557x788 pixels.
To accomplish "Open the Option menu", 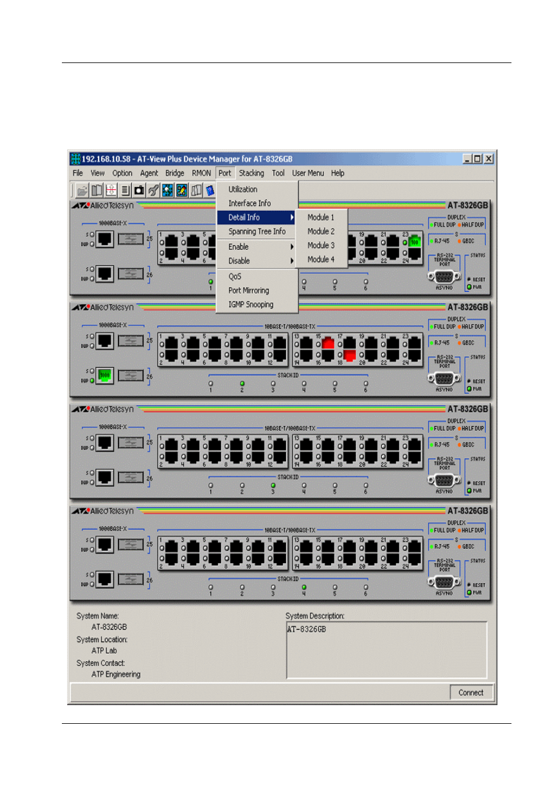I will (x=122, y=173).
